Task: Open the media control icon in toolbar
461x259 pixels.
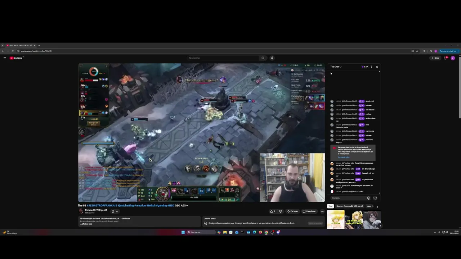Action: pyautogui.click(x=431, y=51)
